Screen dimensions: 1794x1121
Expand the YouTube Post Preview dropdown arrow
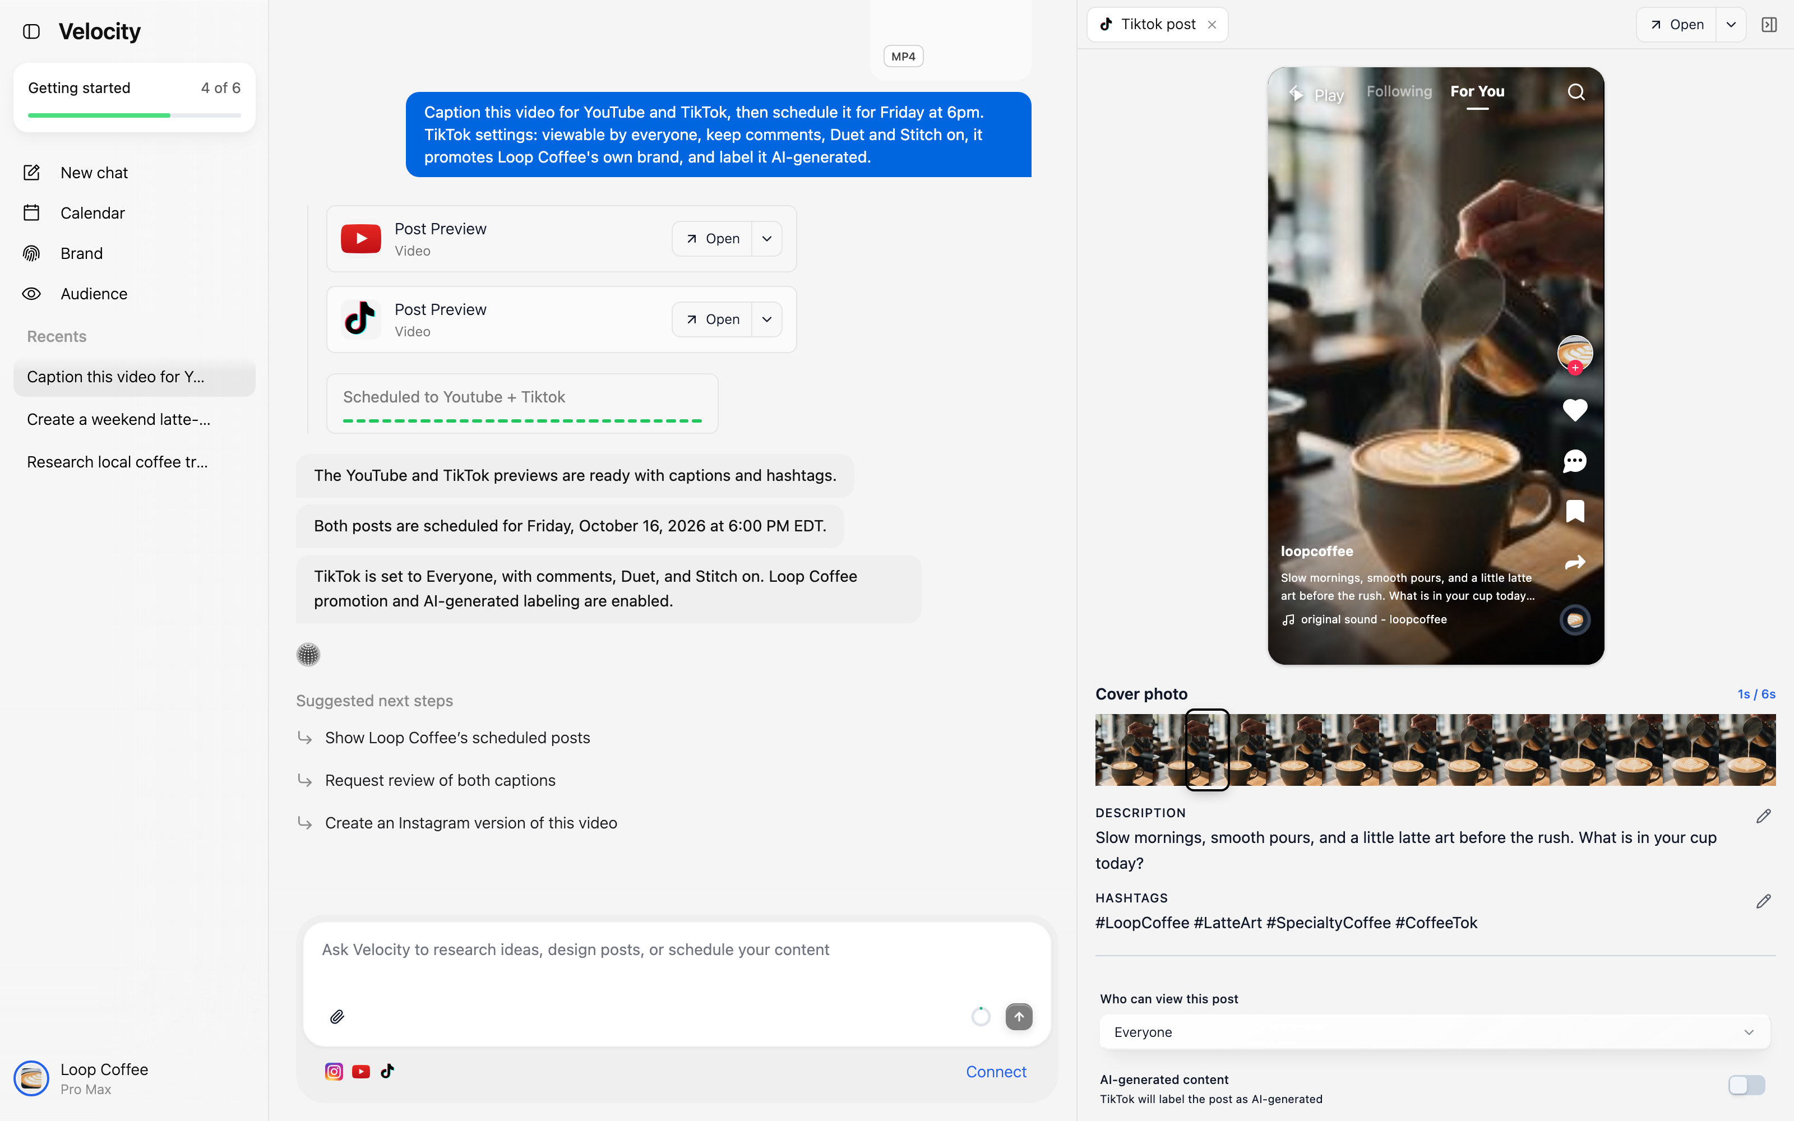(767, 239)
